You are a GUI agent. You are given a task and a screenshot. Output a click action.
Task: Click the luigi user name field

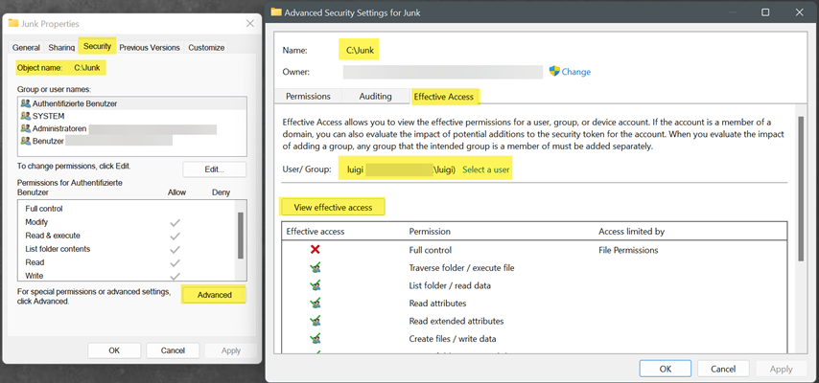click(x=401, y=169)
